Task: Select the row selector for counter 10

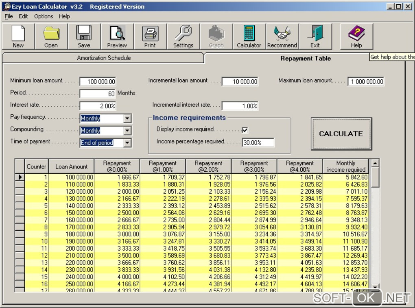Action: [x=20, y=241]
